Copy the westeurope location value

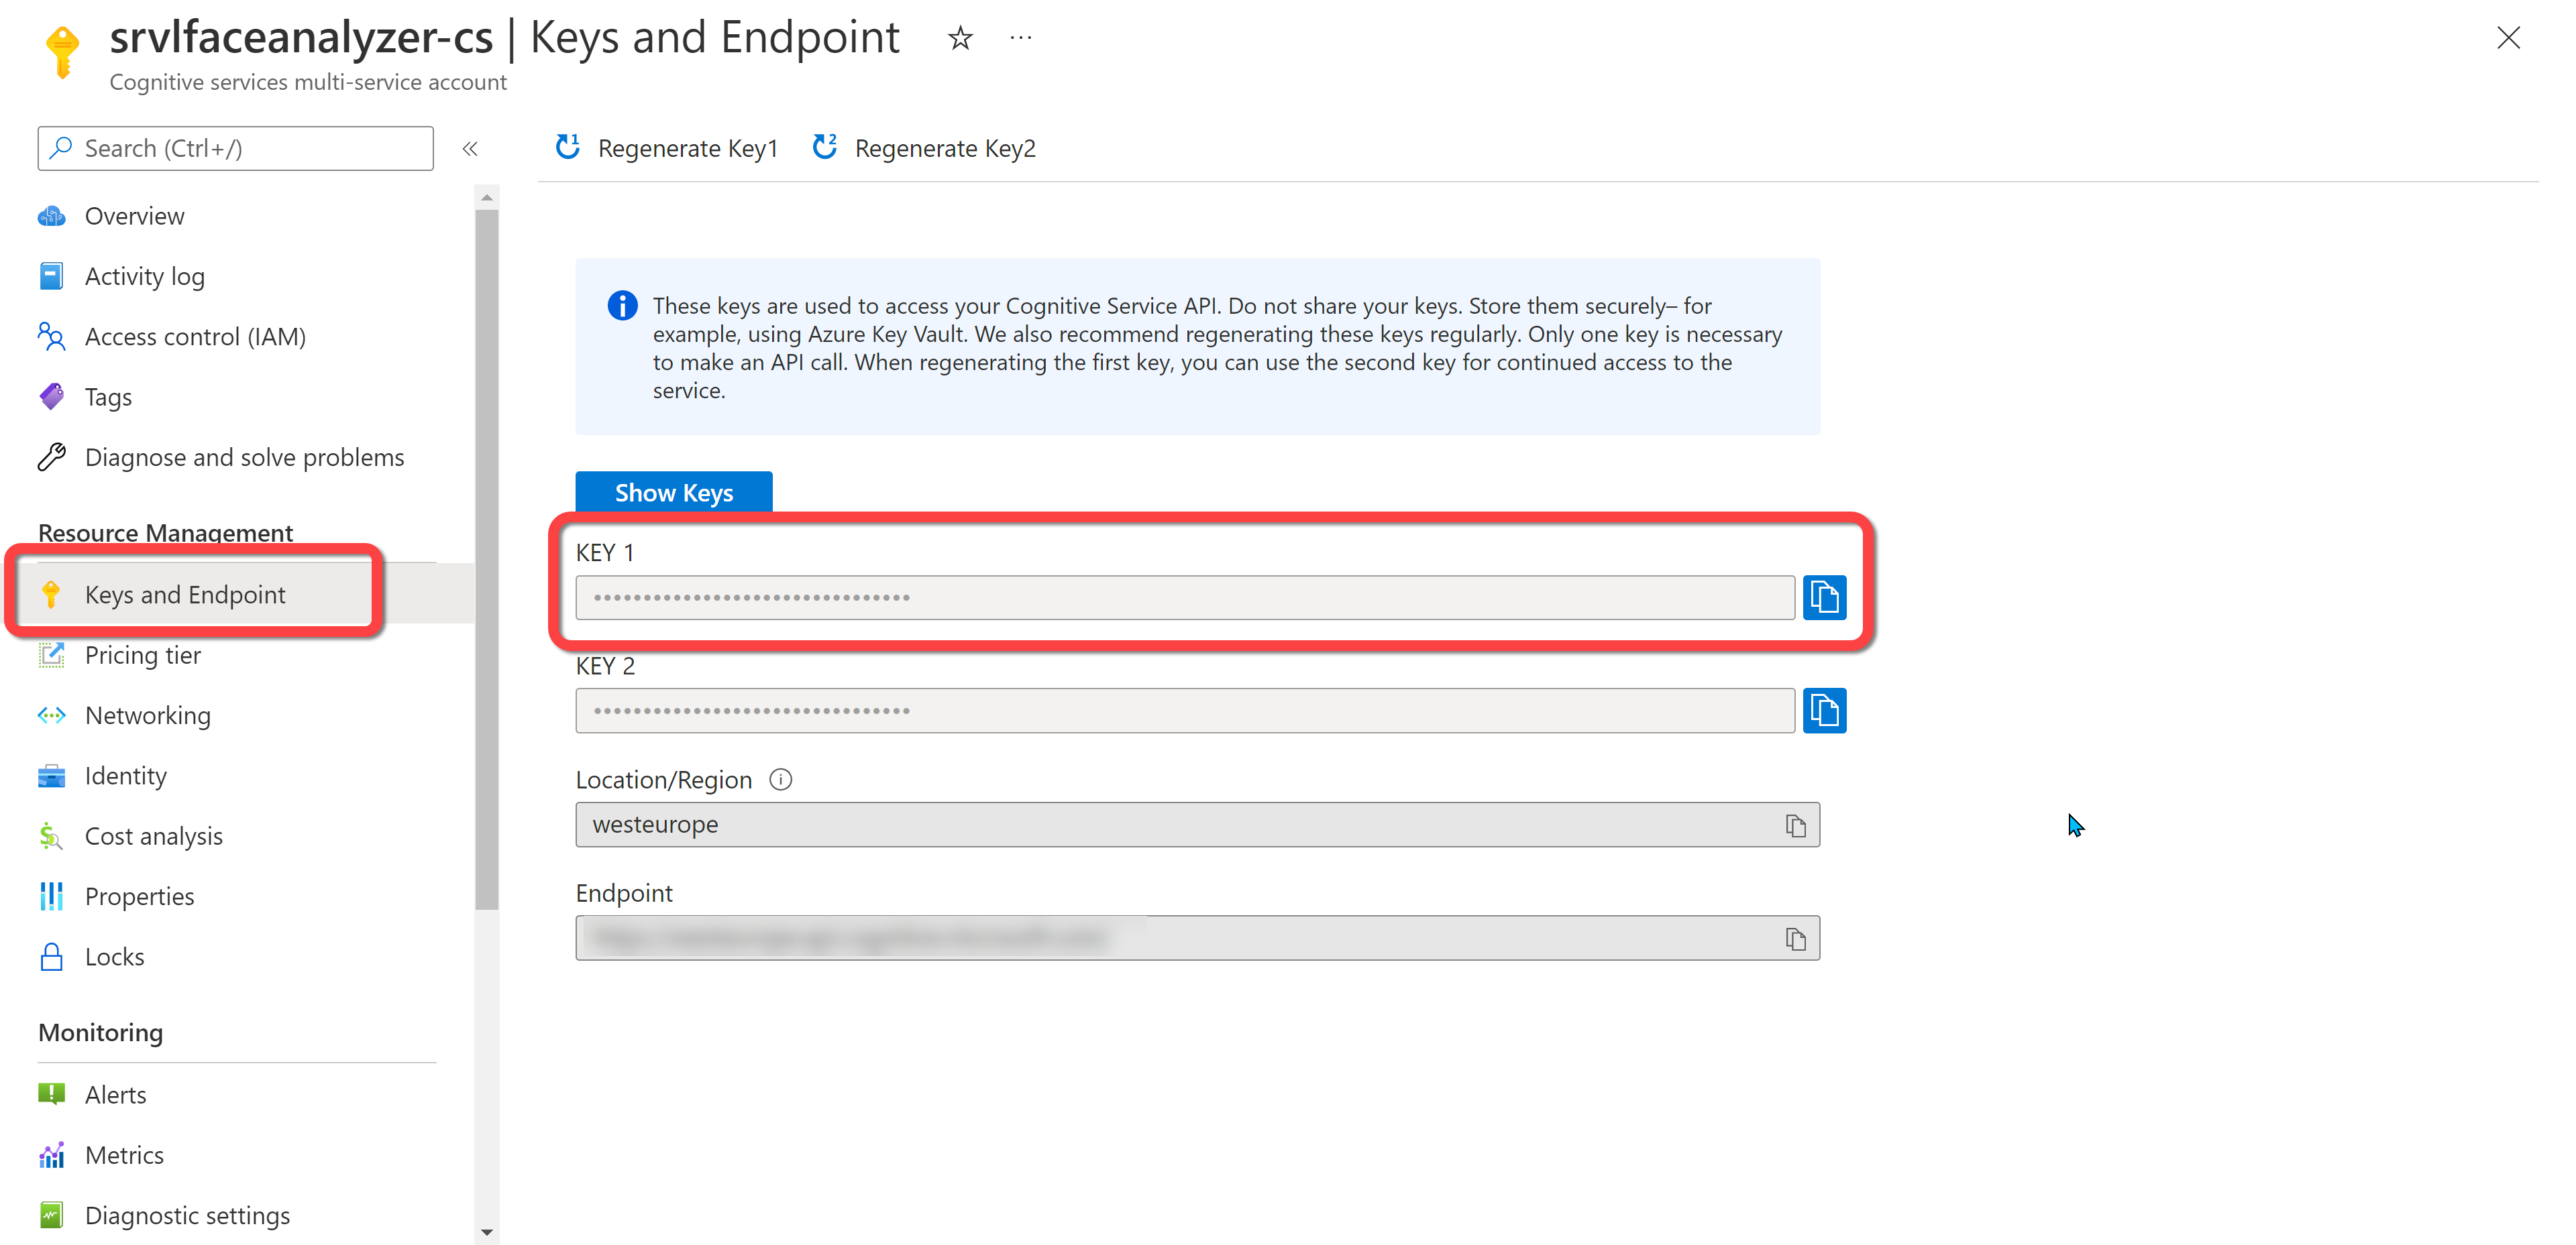click(x=1795, y=825)
